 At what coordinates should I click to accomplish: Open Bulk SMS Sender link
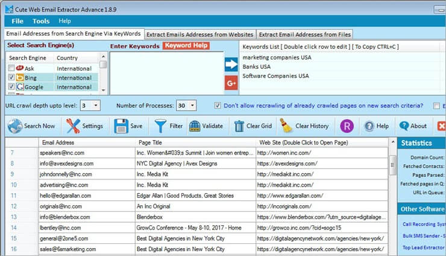coord(424,236)
